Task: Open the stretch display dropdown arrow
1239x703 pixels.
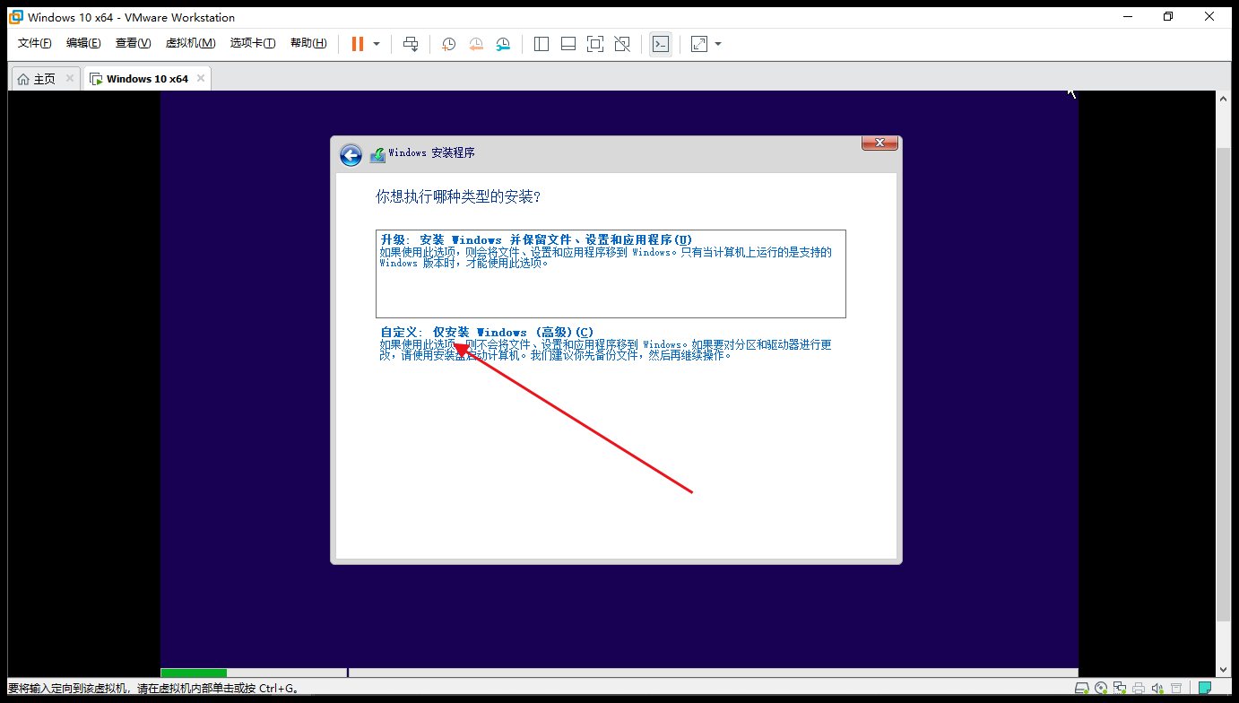Action: [x=718, y=44]
